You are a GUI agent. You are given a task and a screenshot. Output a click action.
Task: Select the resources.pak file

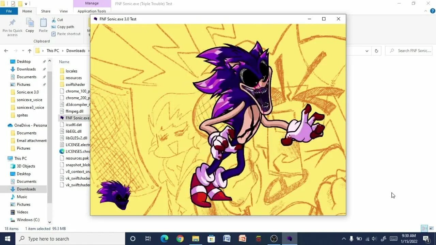click(x=77, y=158)
